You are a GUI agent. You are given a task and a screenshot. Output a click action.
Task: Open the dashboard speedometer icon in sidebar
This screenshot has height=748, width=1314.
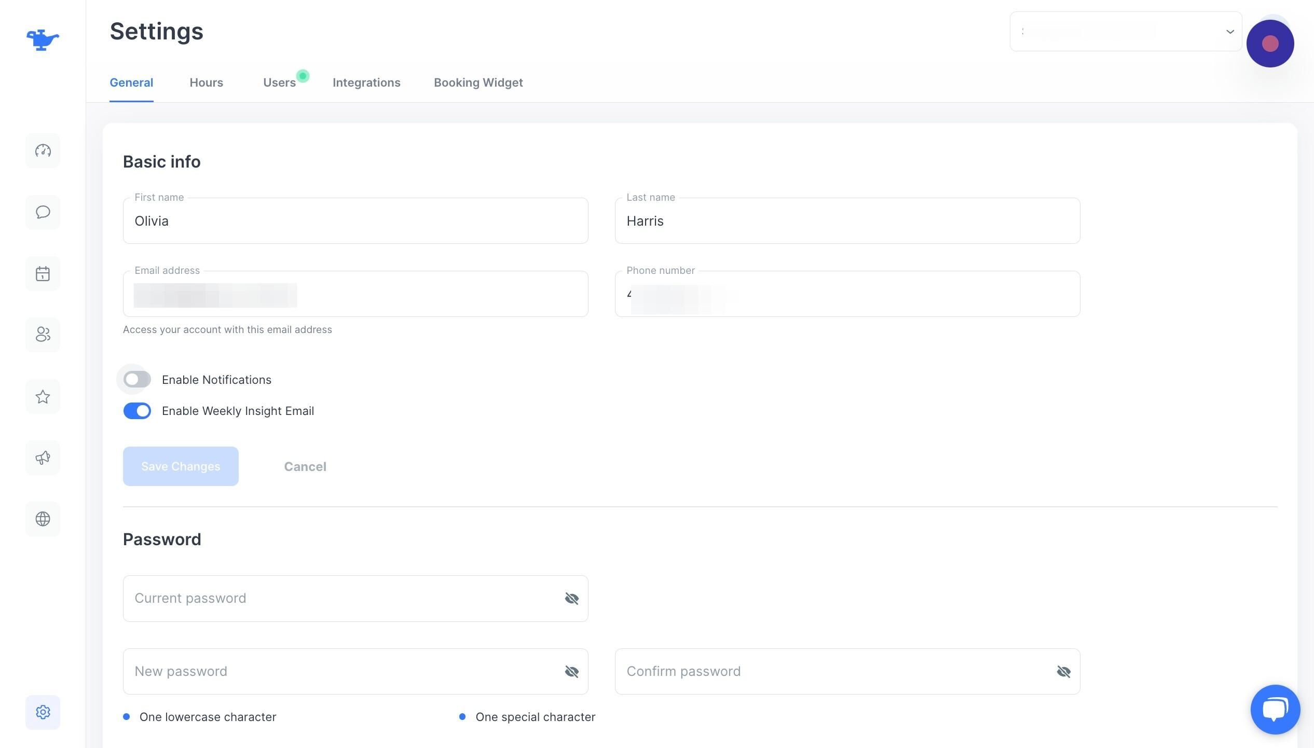point(43,151)
